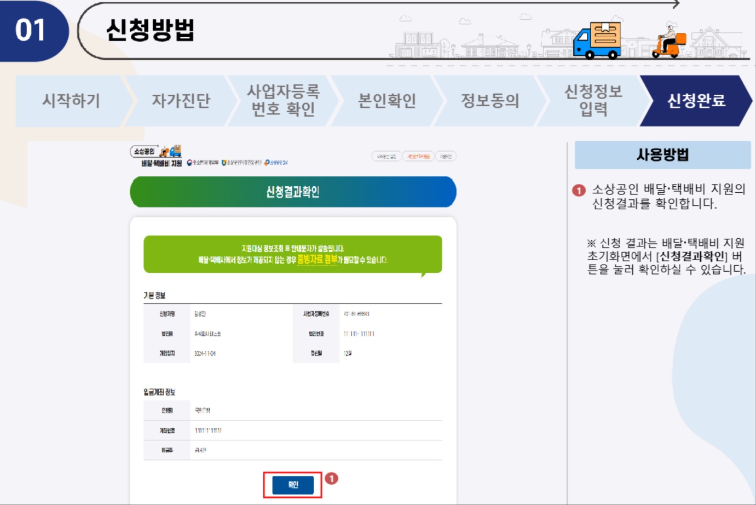Click the 법인번호 label cell
The width and height of the screenshot is (756, 505).
pyautogui.click(x=316, y=334)
